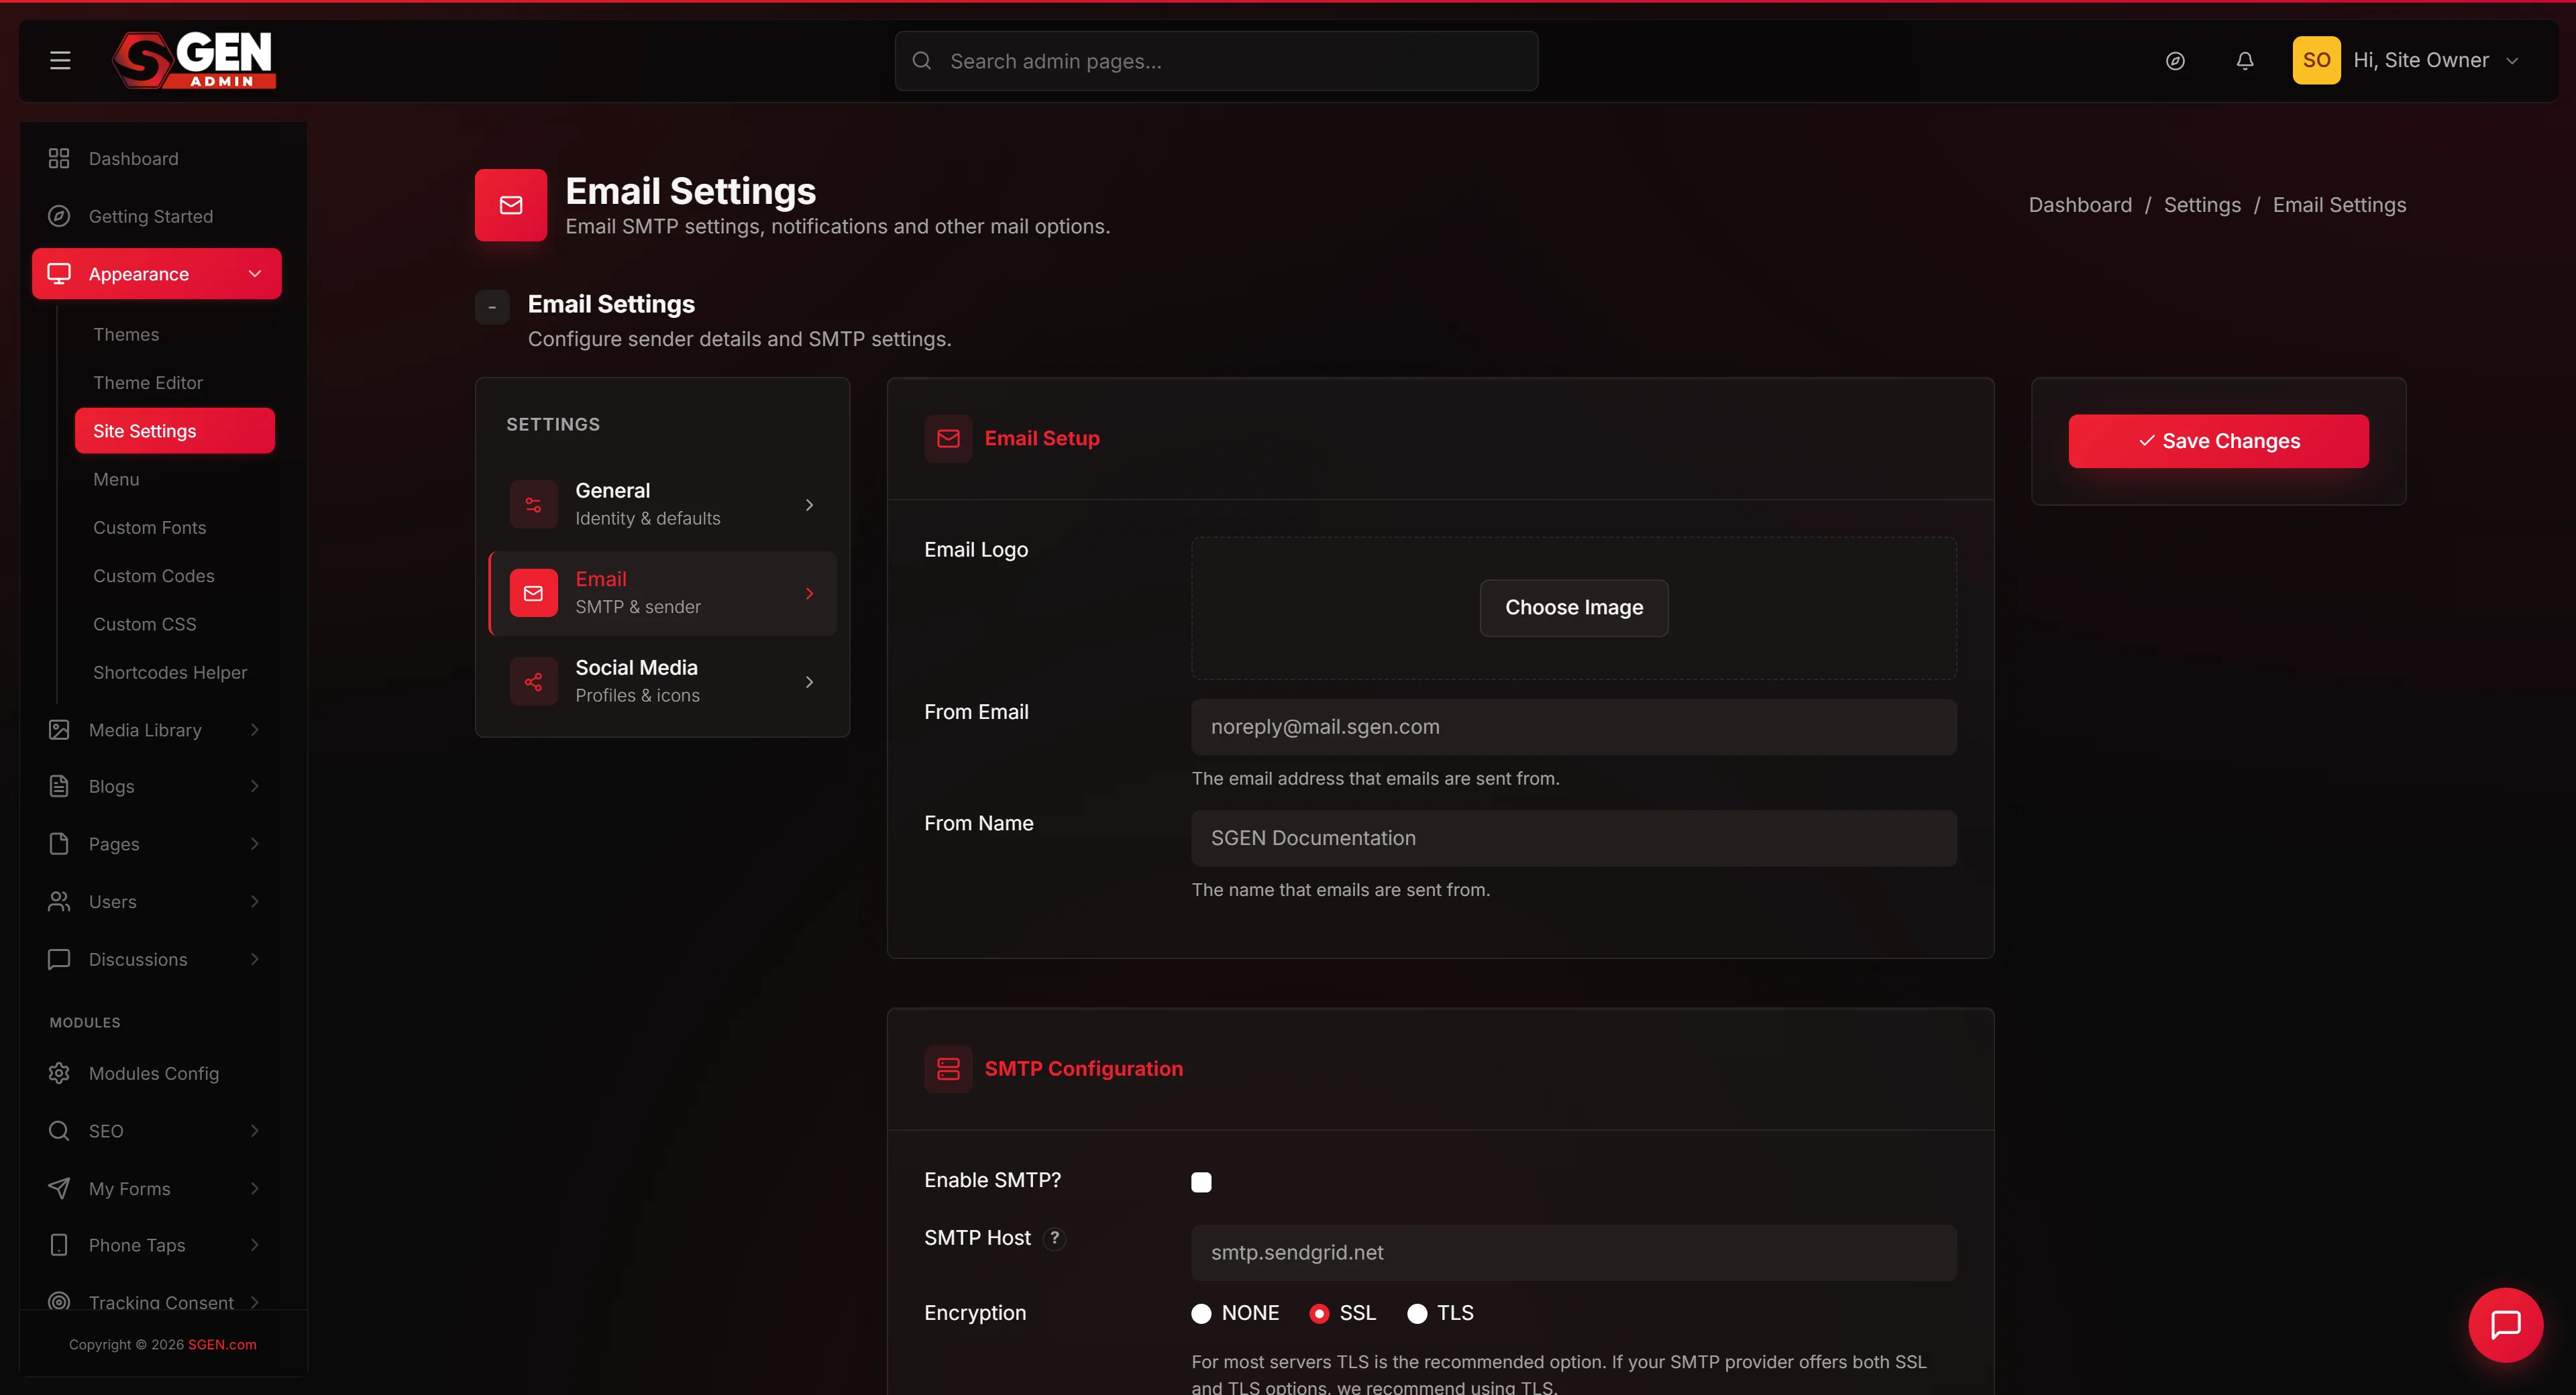Select TLS encryption radio button
The height and width of the screenshot is (1395, 2576).
point(1417,1313)
